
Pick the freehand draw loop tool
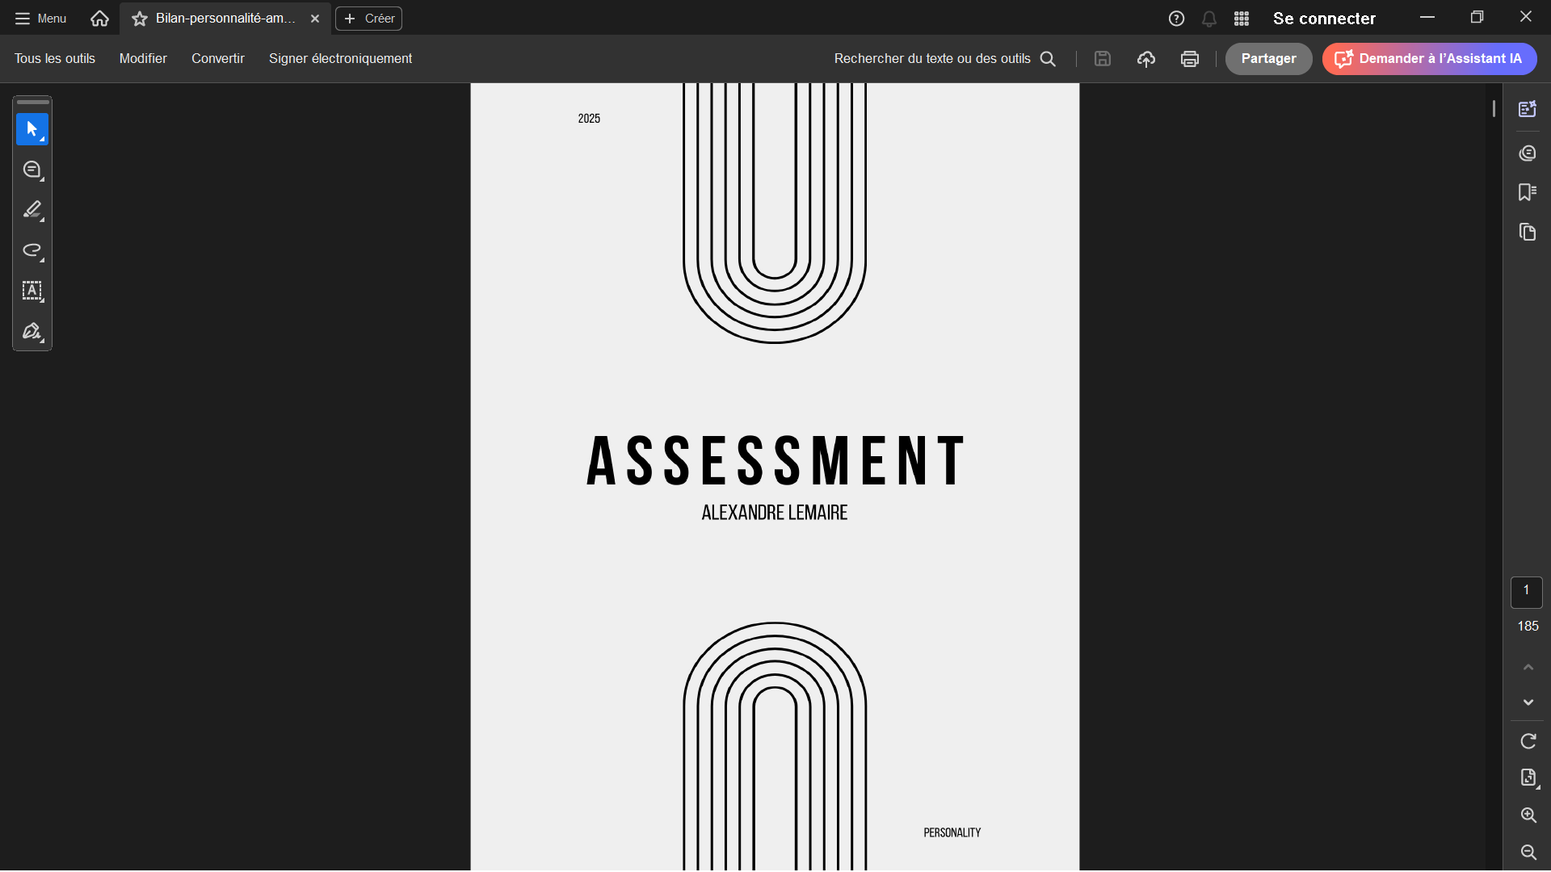click(x=32, y=250)
